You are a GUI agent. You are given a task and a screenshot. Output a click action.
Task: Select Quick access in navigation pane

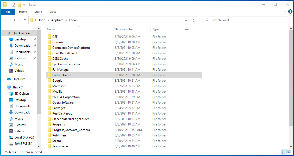click(x=19, y=33)
